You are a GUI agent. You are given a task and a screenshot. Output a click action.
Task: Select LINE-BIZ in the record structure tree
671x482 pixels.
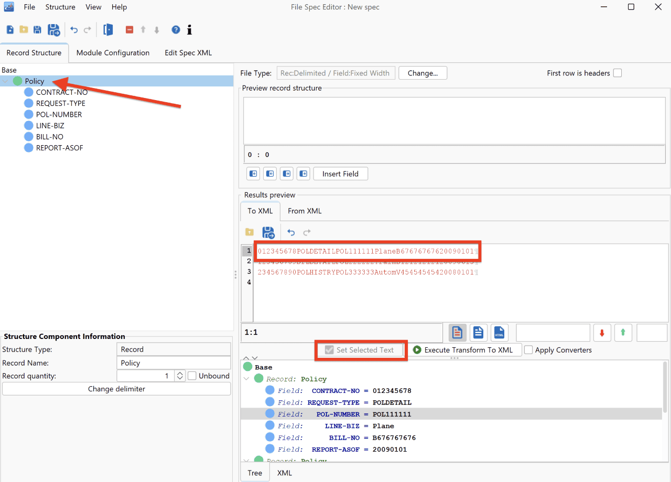[50, 126]
